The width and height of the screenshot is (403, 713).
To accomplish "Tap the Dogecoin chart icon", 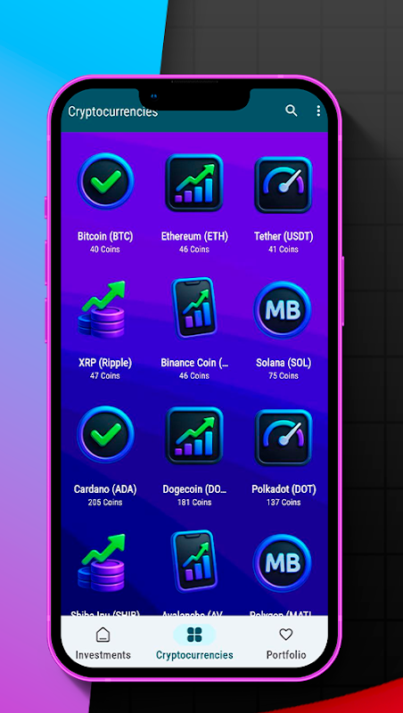I will point(194,436).
